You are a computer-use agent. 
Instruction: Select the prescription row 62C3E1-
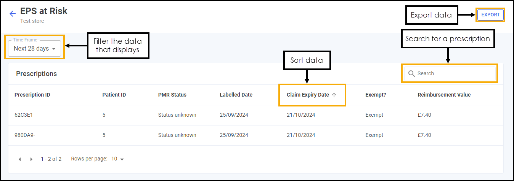coord(256,115)
